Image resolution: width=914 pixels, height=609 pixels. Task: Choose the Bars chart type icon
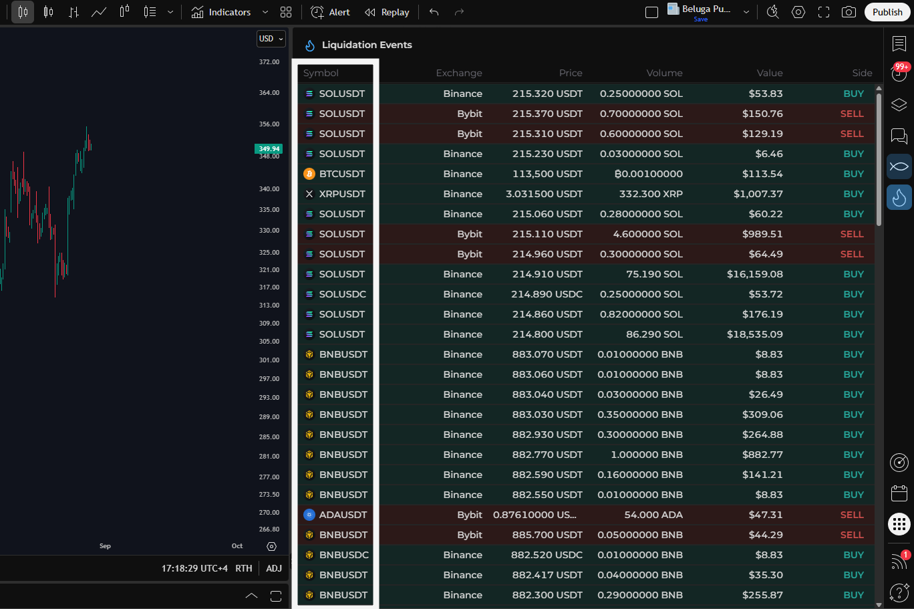(73, 12)
